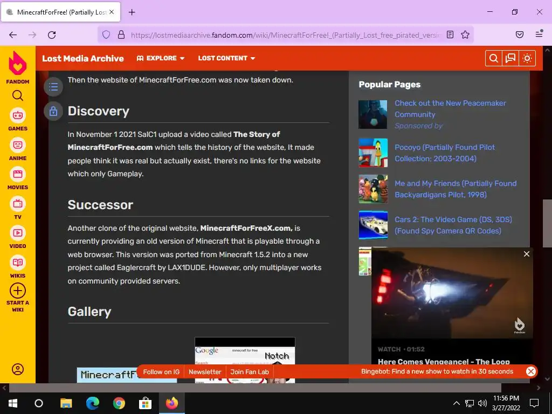Click the Fandom flame heart logo

(x=18, y=64)
